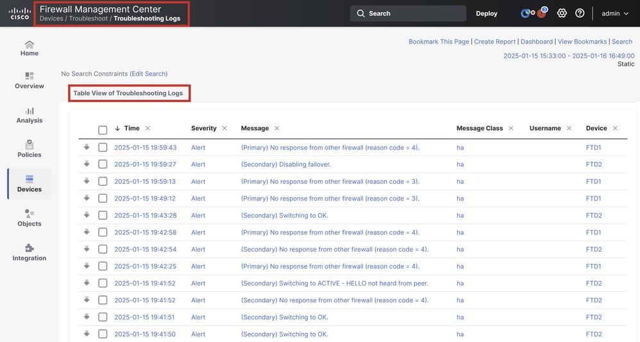The image size is (640, 342).
Task: Check the box for the 19:59:27 log
Action: point(103,164)
